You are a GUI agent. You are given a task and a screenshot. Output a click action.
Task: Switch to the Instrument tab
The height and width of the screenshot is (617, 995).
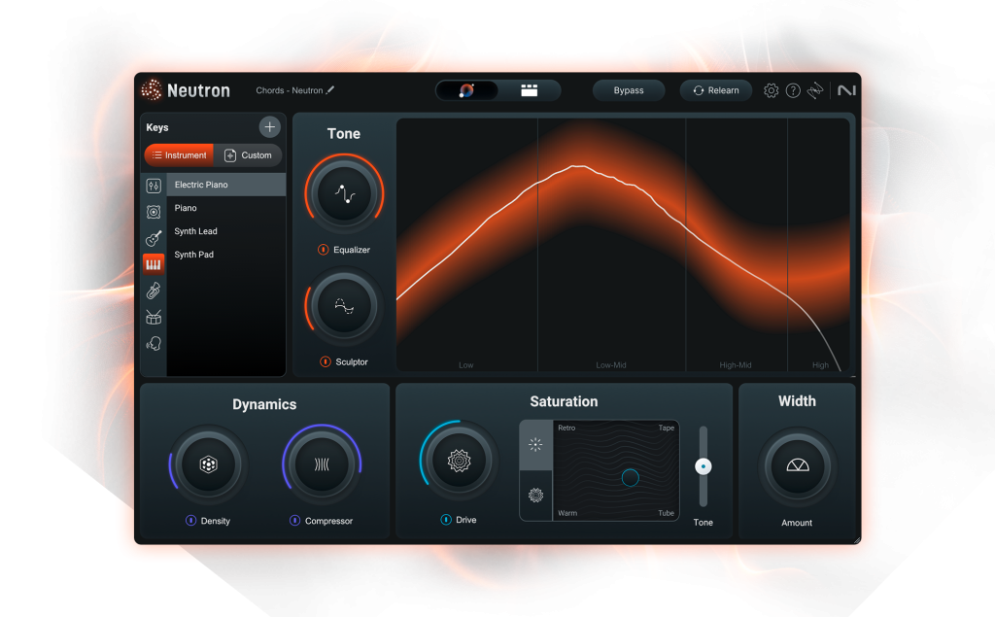(x=179, y=154)
